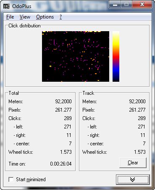Enable the Start minimized checkbox
This screenshot has height=190, width=155.
coord(11,179)
